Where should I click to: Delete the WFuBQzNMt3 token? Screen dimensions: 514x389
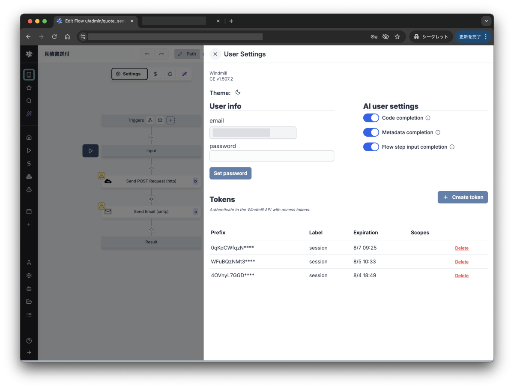pyautogui.click(x=462, y=262)
